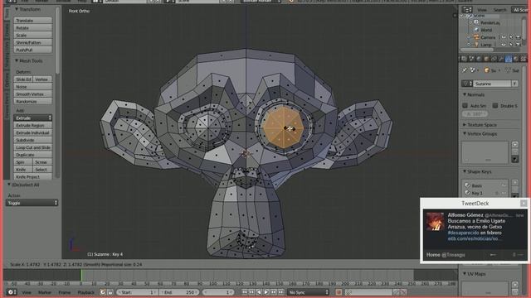Viewport: 531px width, 298px height.
Task: Add a new shape key plus button
Action: click(515, 183)
